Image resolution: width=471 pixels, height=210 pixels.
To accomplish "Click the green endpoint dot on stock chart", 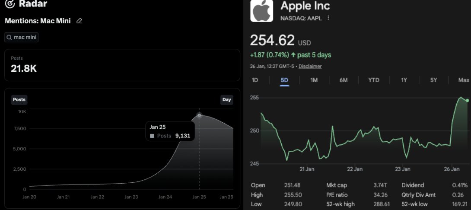I will (467, 100).
